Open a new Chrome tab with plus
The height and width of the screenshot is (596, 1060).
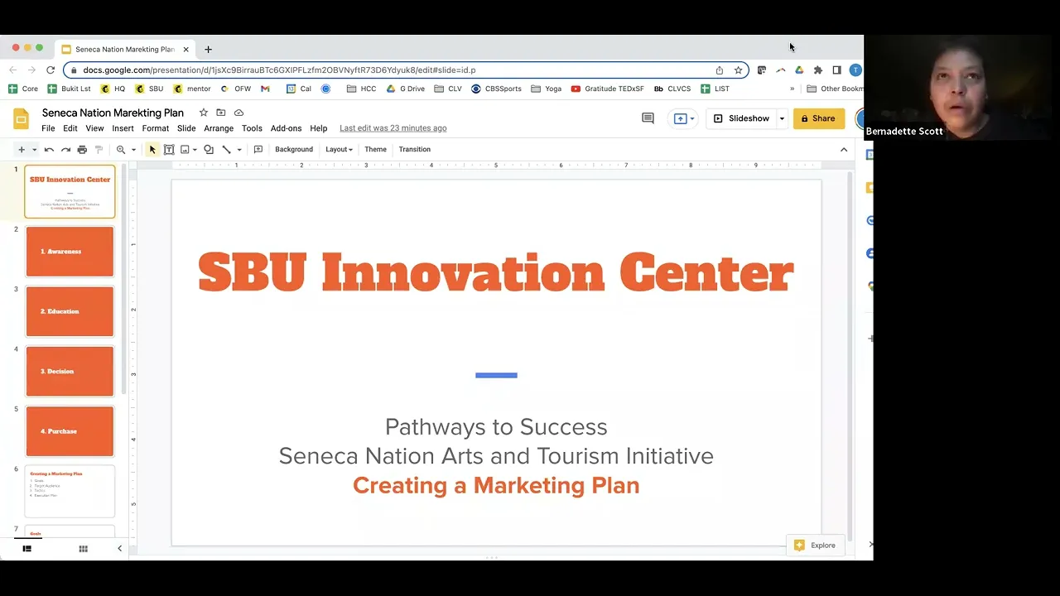tap(208, 50)
